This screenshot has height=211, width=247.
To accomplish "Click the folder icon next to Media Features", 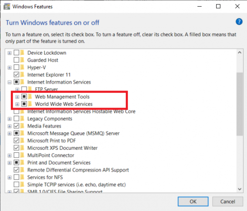I will [22, 126].
